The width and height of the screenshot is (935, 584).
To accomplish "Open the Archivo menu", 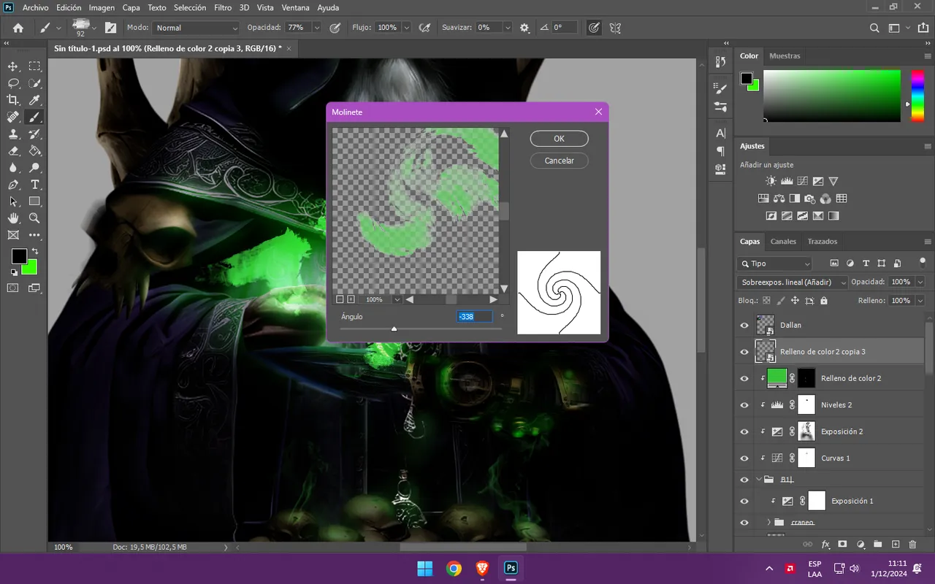I will pyautogui.click(x=35, y=7).
